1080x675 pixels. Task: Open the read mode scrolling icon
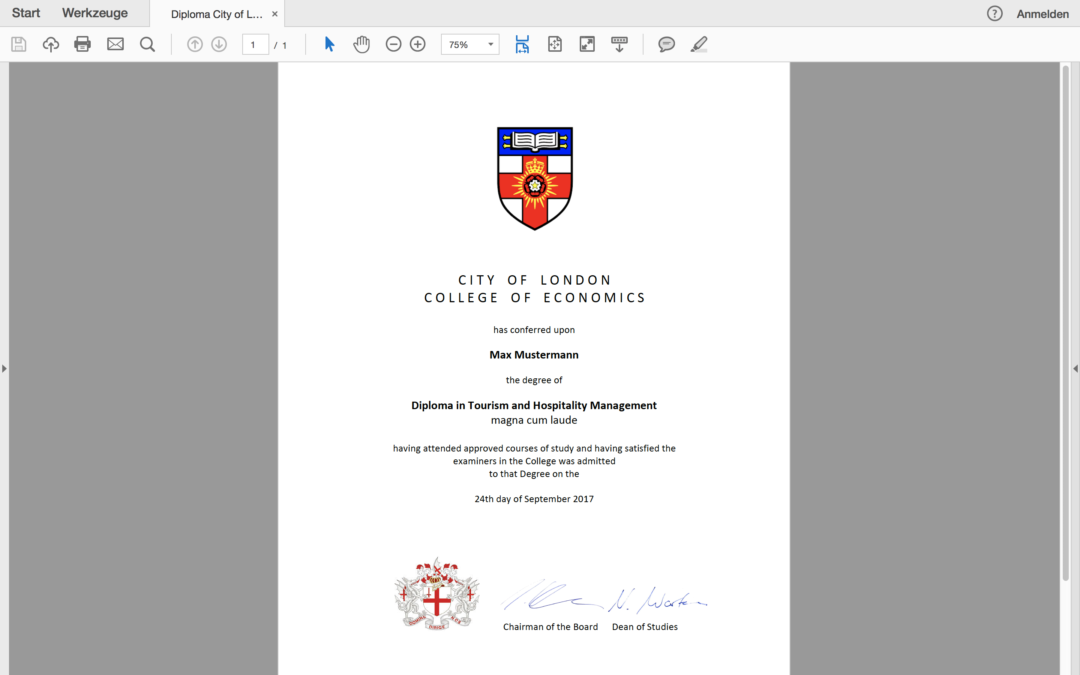(x=619, y=44)
